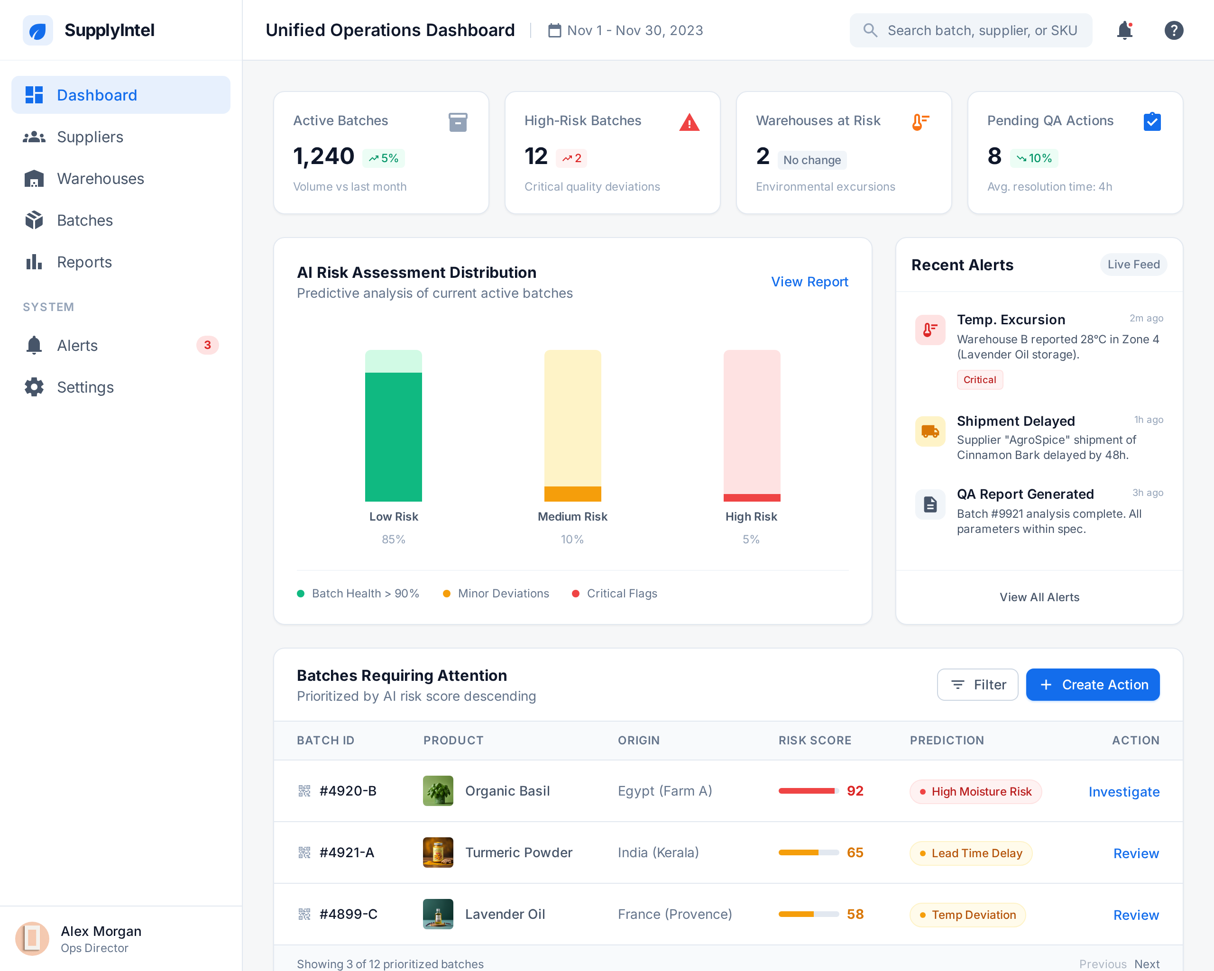Click the Turmeric Powder product thumbnail

point(438,852)
